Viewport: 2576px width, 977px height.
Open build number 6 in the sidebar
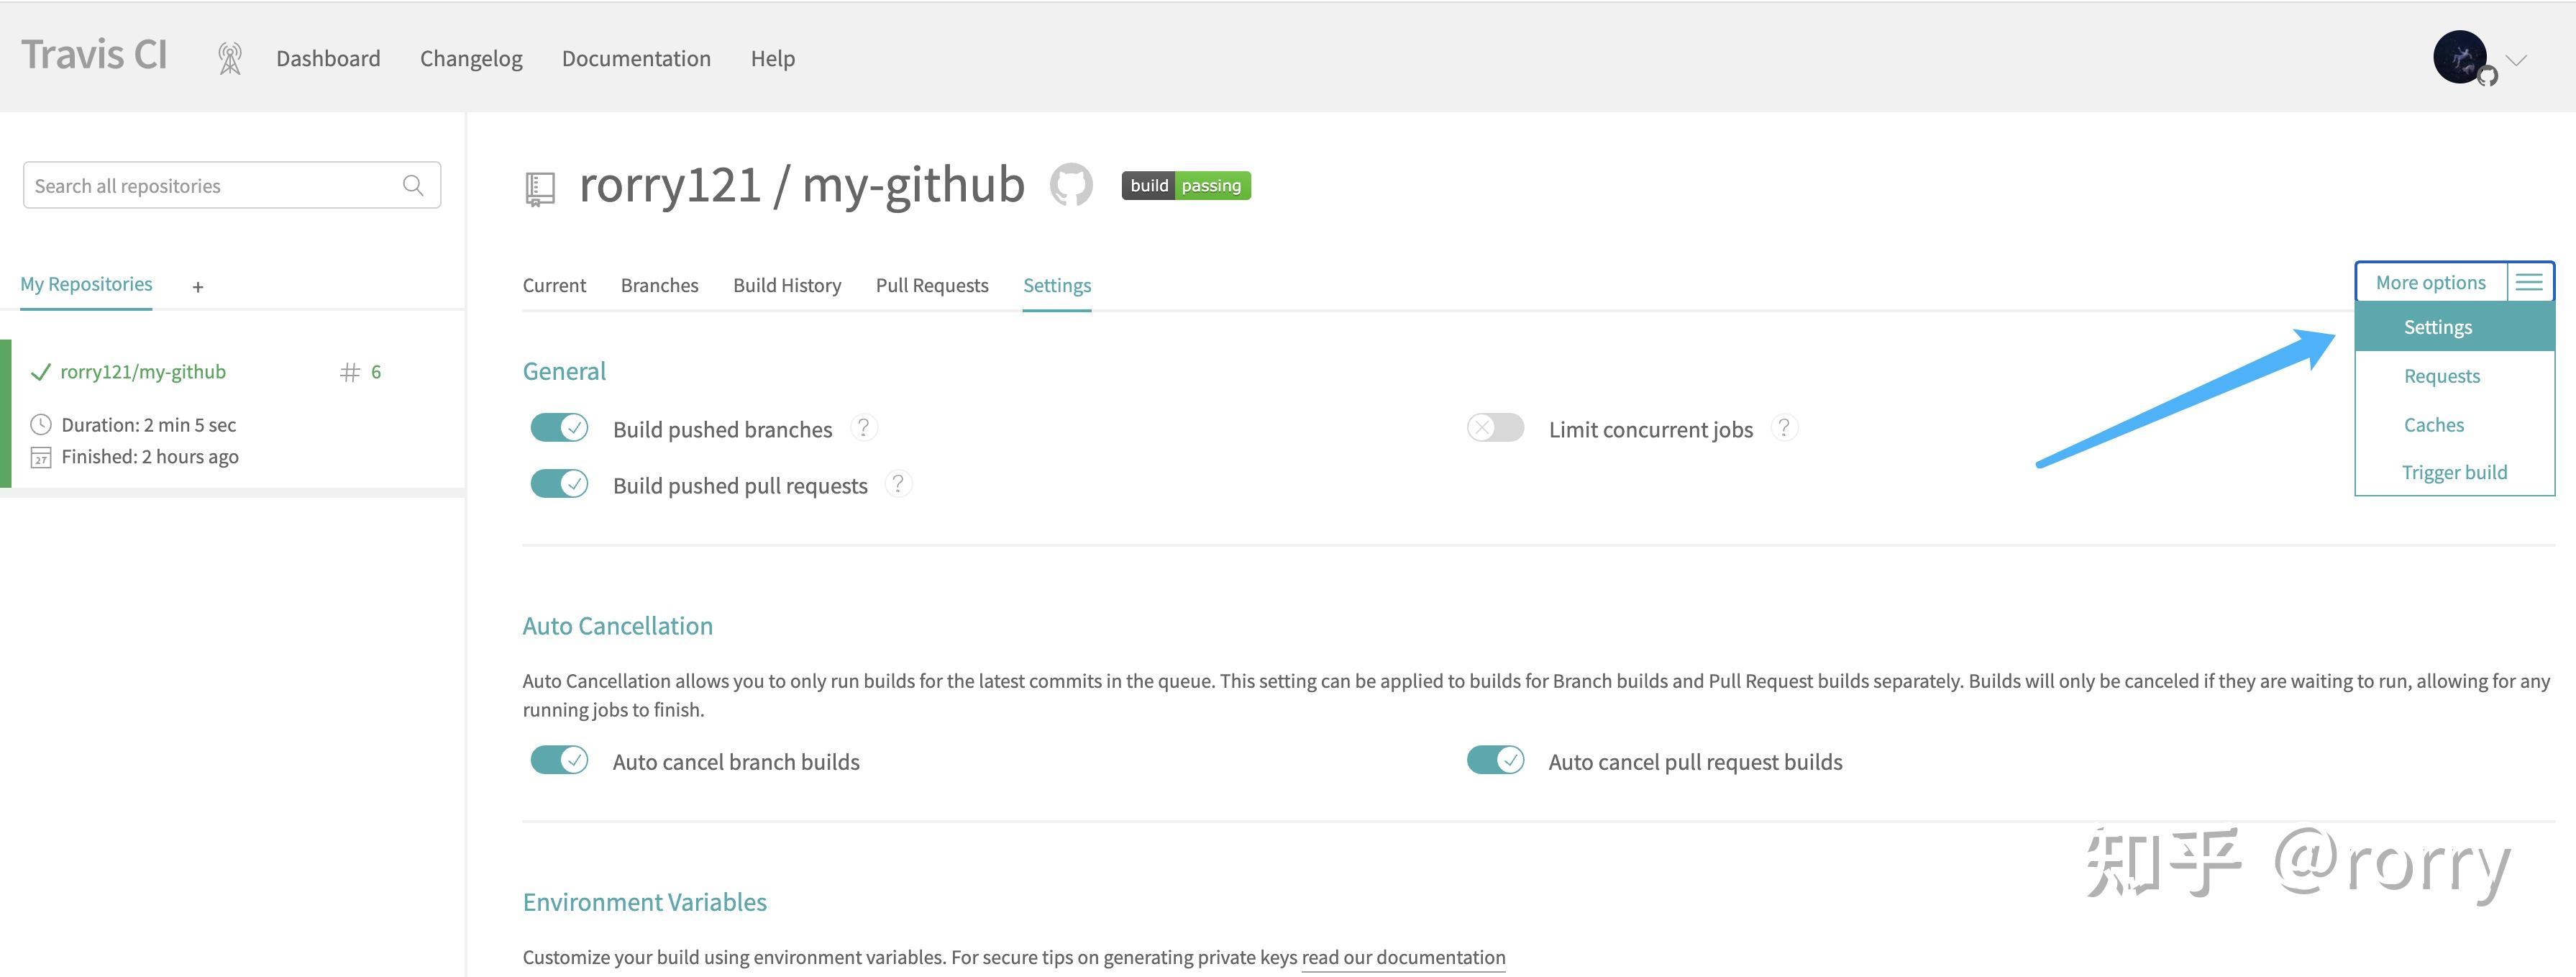pyautogui.click(x=361, y=372)
